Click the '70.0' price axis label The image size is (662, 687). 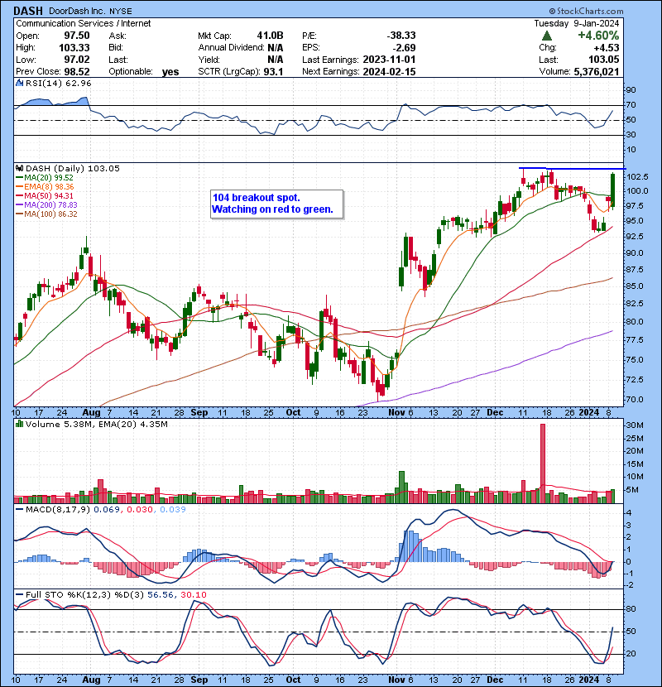(635, 399)
